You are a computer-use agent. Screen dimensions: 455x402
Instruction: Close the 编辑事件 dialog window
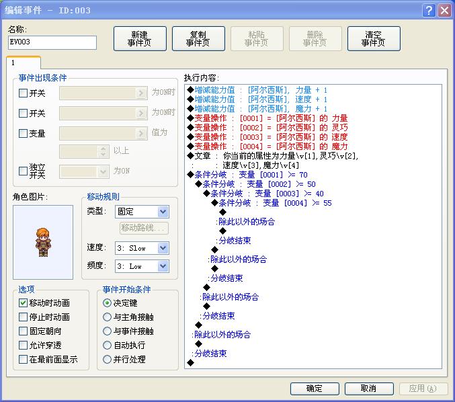tap(444, 11)
